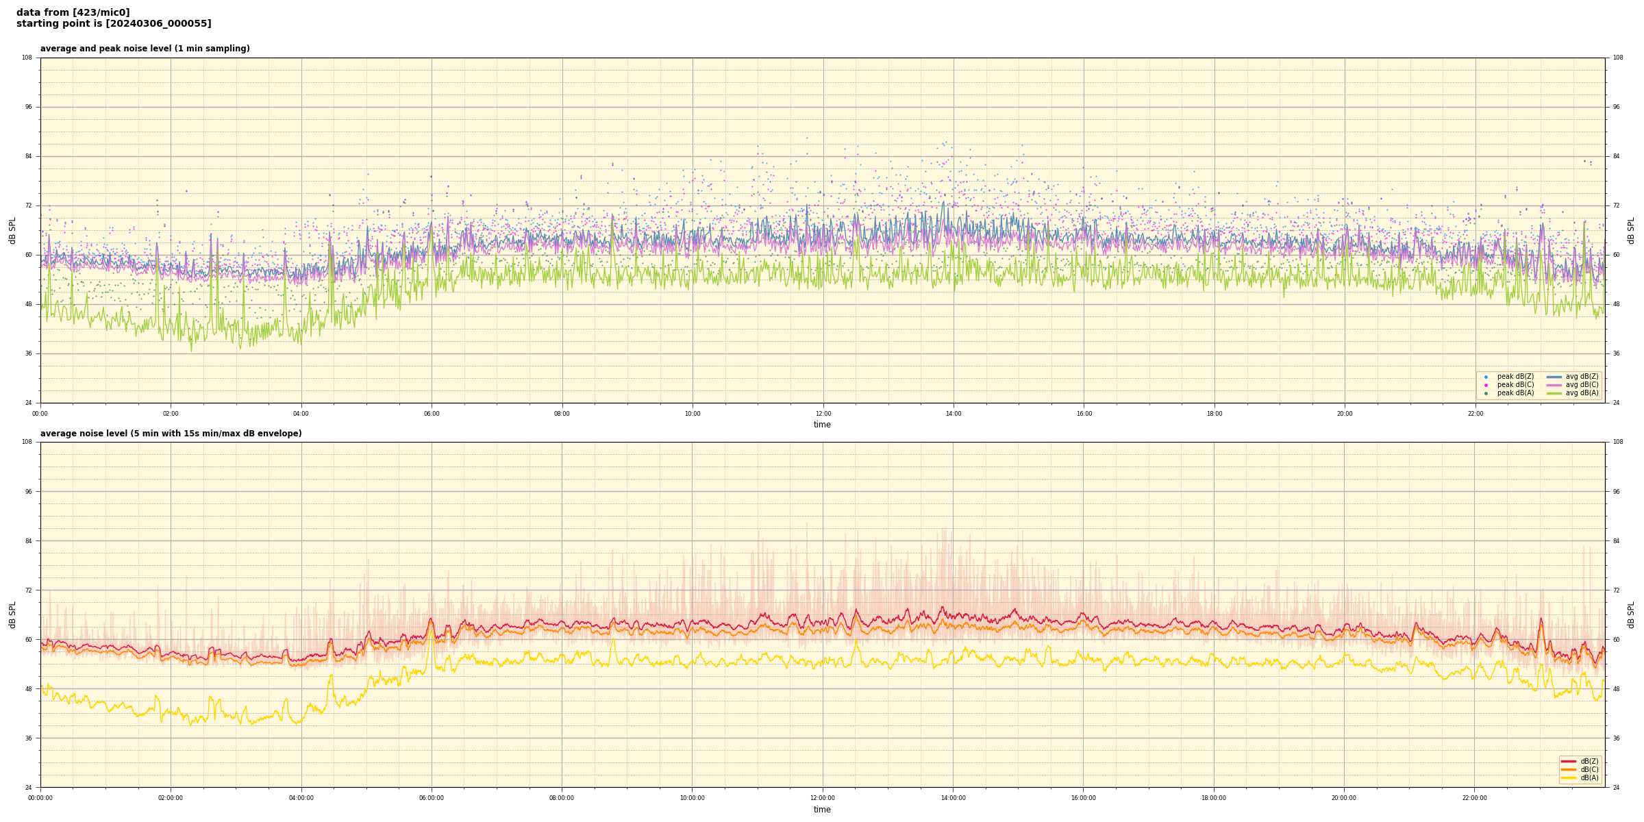Click the avg dB(A) legend line
The height and width of the screenshot is (822, 1644).
[x=1554, y=393]
